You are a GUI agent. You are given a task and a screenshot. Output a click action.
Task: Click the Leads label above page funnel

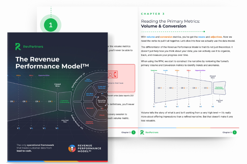point(165,70)
